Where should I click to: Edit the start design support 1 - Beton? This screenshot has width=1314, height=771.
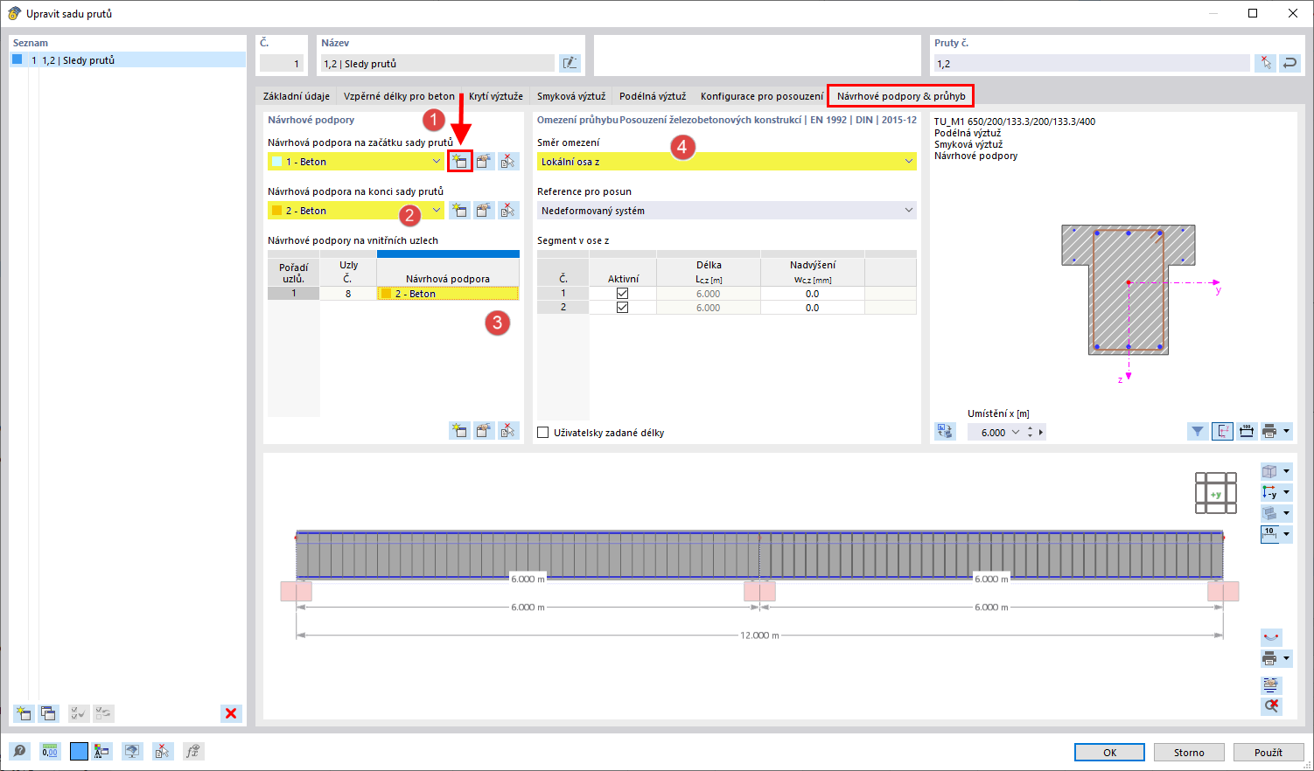coord(484,162)
